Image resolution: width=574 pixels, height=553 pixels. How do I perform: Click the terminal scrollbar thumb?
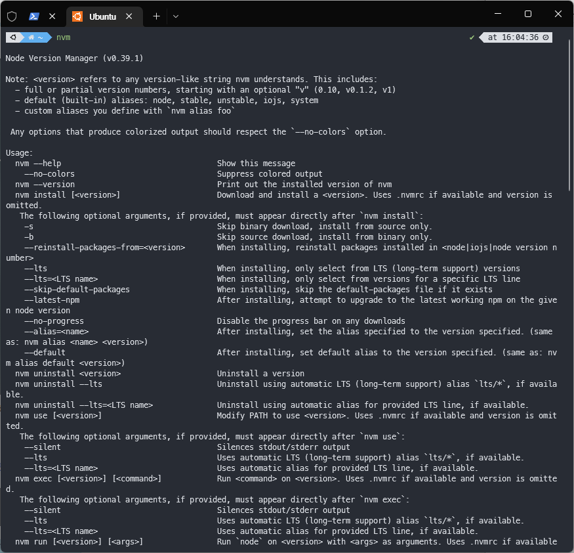click(x=570, y=116)
